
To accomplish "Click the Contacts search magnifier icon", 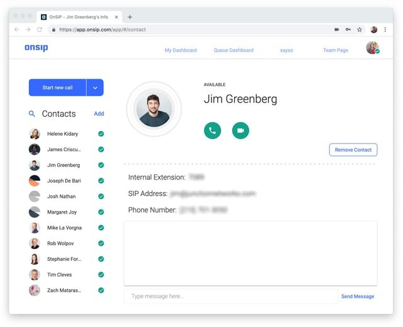I will pos(32,114).
